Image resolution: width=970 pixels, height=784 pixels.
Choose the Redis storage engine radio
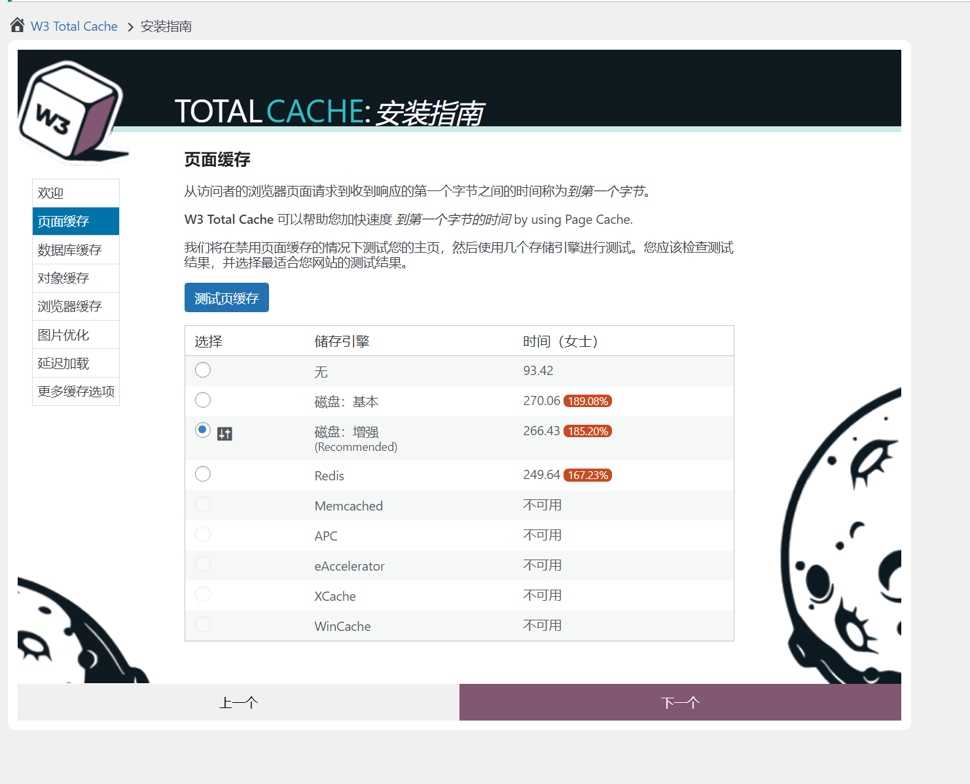203,474
